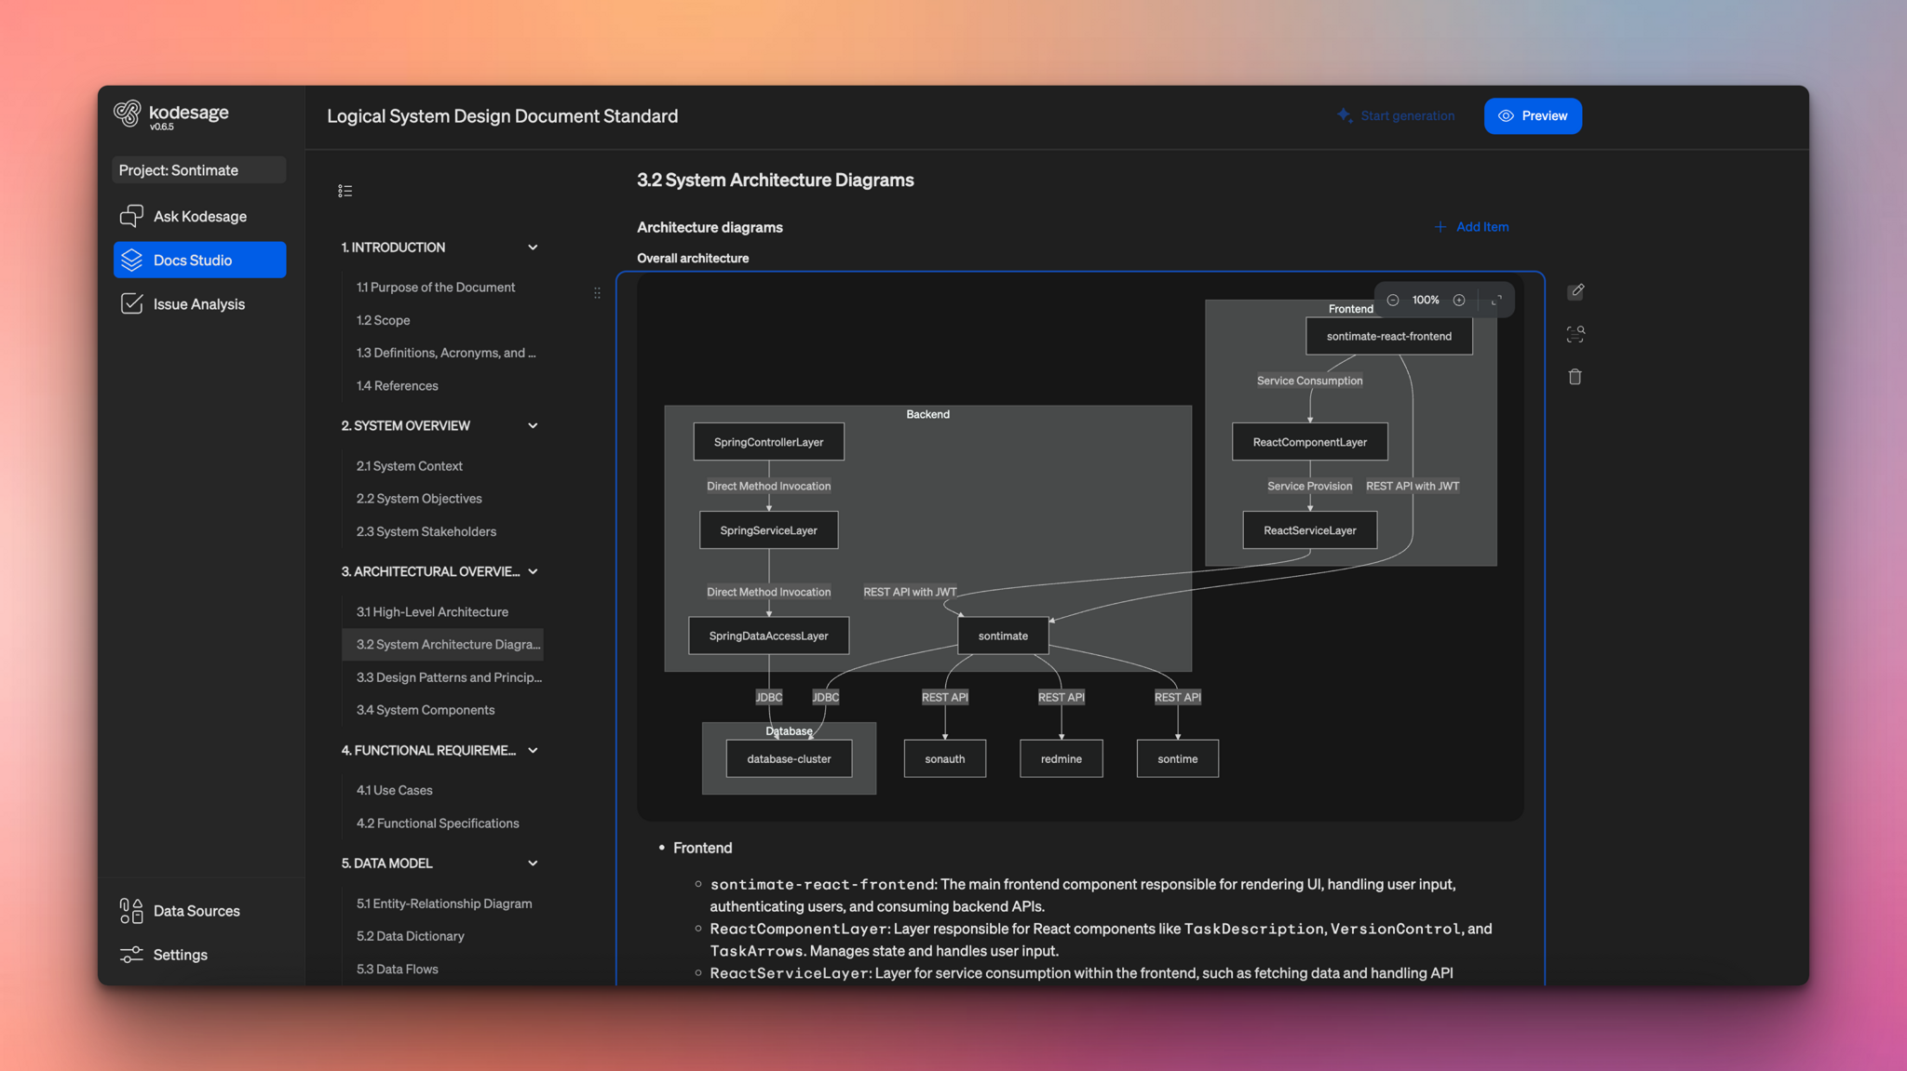Click the diagram search/scan icon on the right
This screenshot has width=1907, height=1071.
tap(1576, 333)
